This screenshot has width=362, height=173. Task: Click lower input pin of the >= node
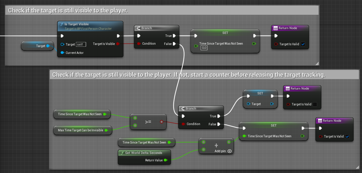tap(135, 125)
